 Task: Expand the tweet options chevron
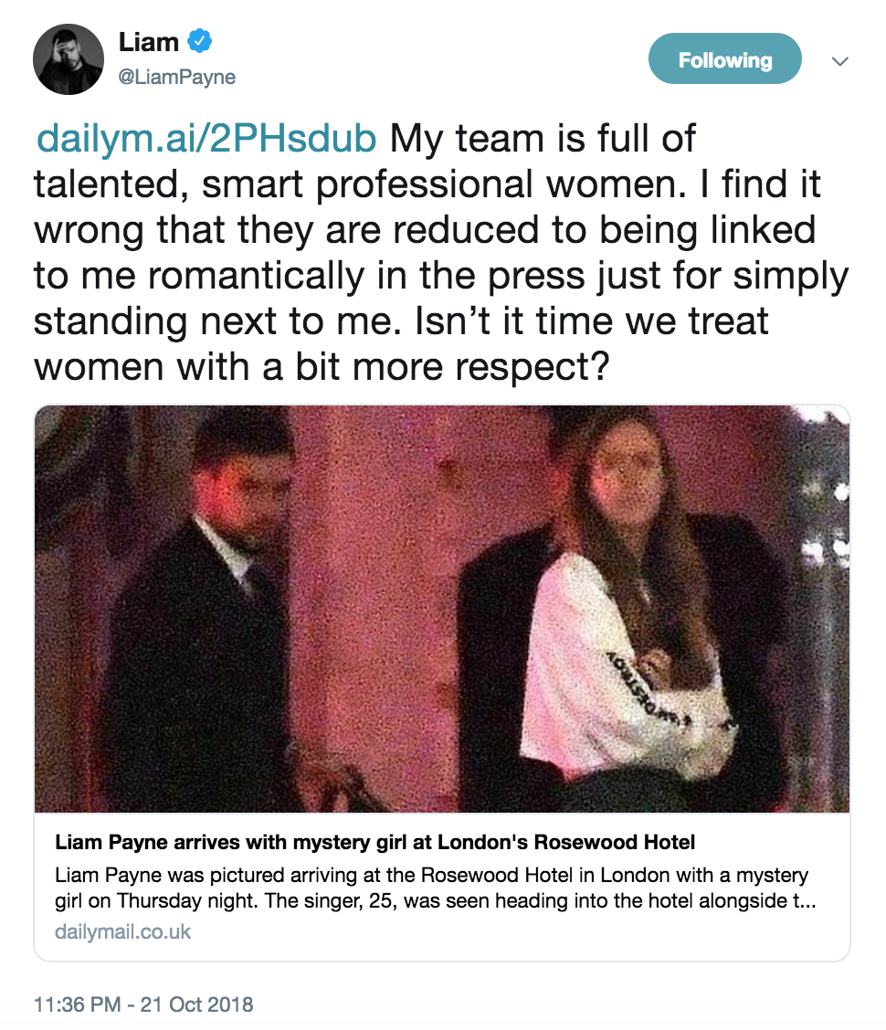(x=840, y=61)
